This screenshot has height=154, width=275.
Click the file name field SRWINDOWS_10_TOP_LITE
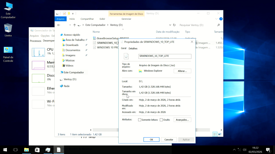pos(165,56)
